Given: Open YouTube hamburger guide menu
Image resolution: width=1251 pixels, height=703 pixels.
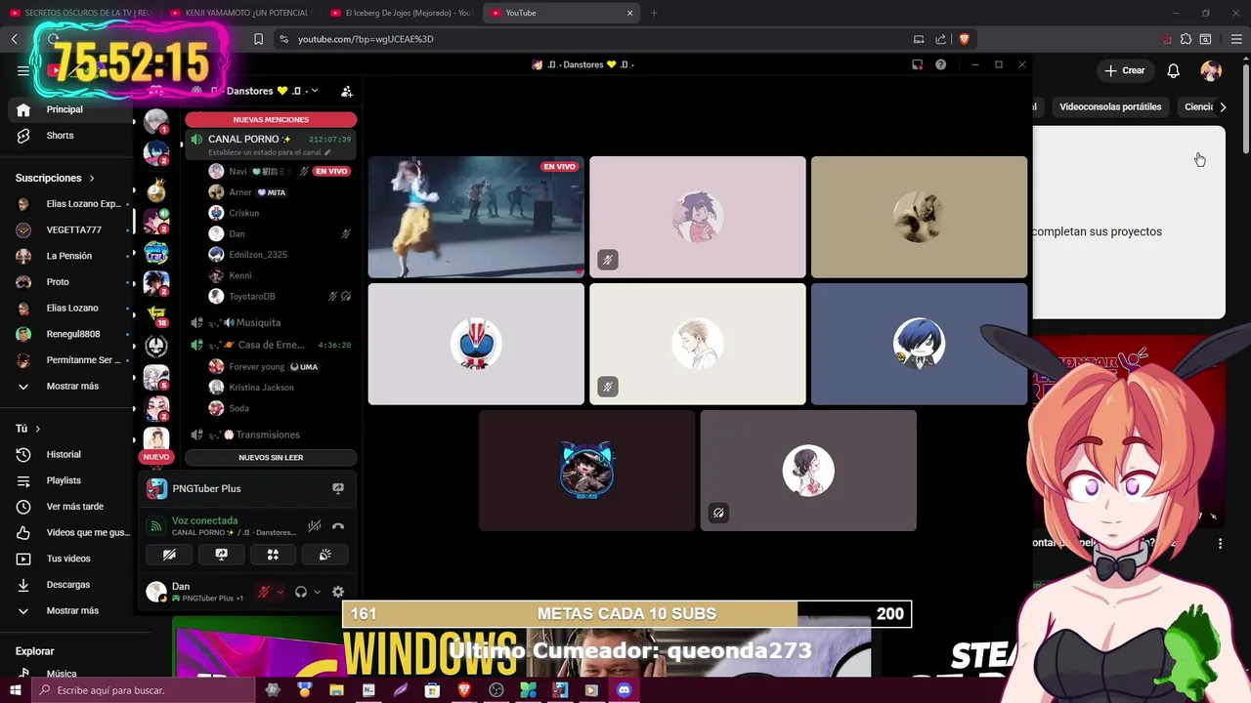Looking at the screenshot, I should (x=23, y=70).
